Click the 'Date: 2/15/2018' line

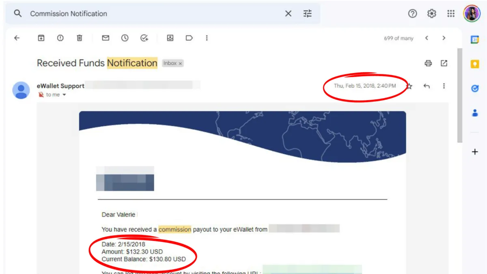click(123, 244)
